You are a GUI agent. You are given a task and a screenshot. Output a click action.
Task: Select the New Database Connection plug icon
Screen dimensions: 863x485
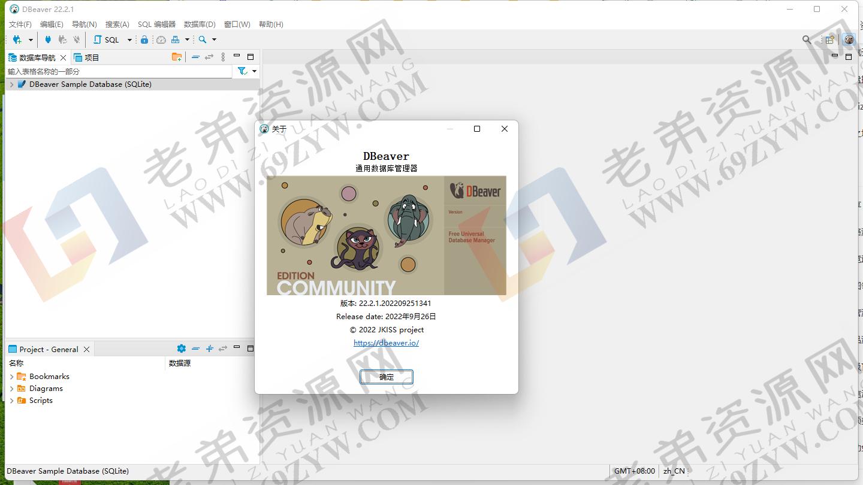[16, 40]
